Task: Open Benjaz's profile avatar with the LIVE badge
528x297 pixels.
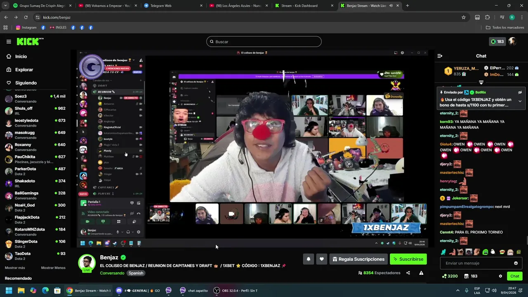Action: (87, 264)
